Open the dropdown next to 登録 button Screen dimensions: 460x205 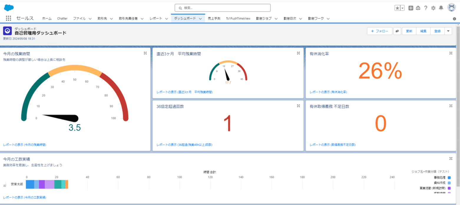point(449,31)
